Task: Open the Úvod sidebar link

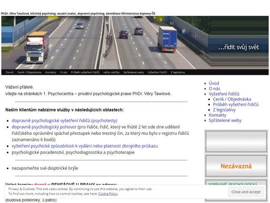Action: coord(214,83)
